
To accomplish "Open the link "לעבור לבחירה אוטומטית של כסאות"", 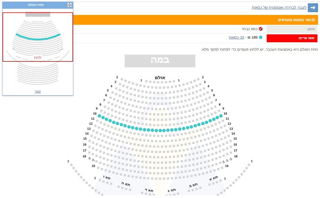I will [x=279, y=8].
